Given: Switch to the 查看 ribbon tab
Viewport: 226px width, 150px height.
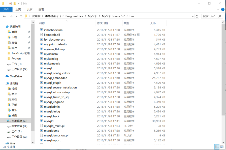Looking at the screenshot, I should (41, 9).
